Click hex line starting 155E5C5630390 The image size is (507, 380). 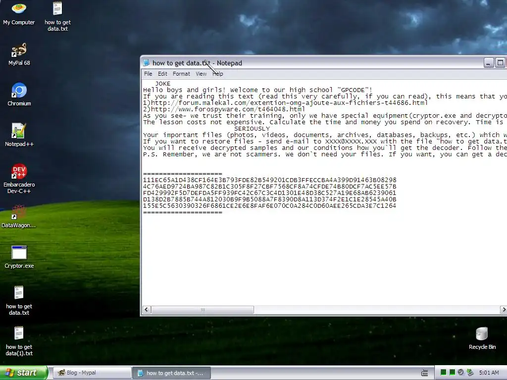click(270, 206)
